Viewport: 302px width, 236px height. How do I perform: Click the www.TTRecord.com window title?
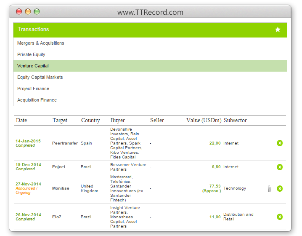pos(150,12)
